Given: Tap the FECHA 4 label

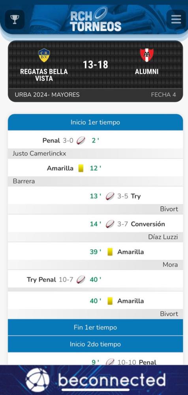Looking at the screenshot, I should coord(163,95).
